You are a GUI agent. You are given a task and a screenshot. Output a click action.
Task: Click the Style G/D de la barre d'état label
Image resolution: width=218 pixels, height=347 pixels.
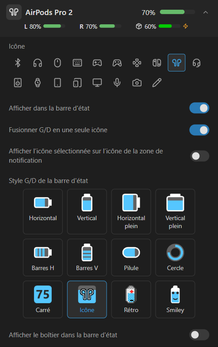pos(48,181)
